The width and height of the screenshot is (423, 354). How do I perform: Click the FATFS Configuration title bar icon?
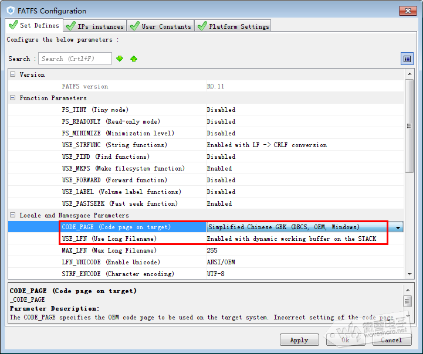click(x=10, y=11)
